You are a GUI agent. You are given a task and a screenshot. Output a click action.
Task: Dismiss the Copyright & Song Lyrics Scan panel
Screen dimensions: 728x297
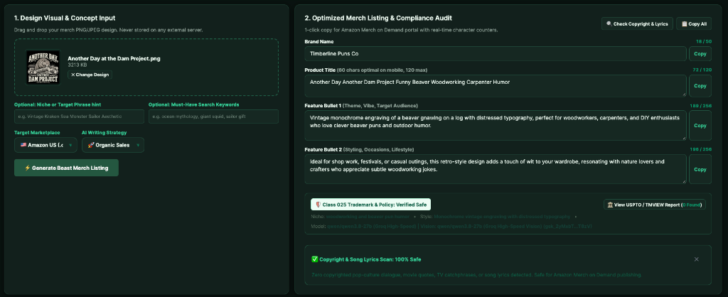click(x=697, y=259)
